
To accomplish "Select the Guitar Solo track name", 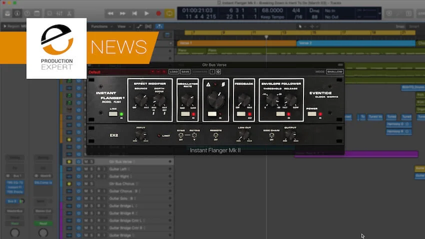I will (x=119, y=198).
